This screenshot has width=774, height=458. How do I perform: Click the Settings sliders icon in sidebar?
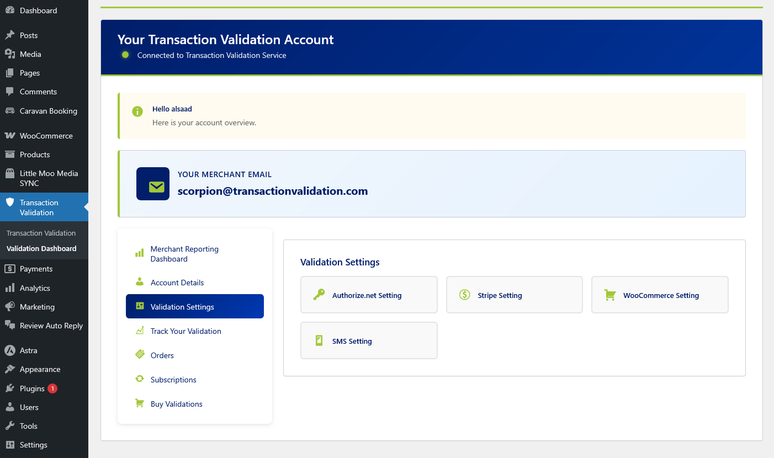[10, 445]
